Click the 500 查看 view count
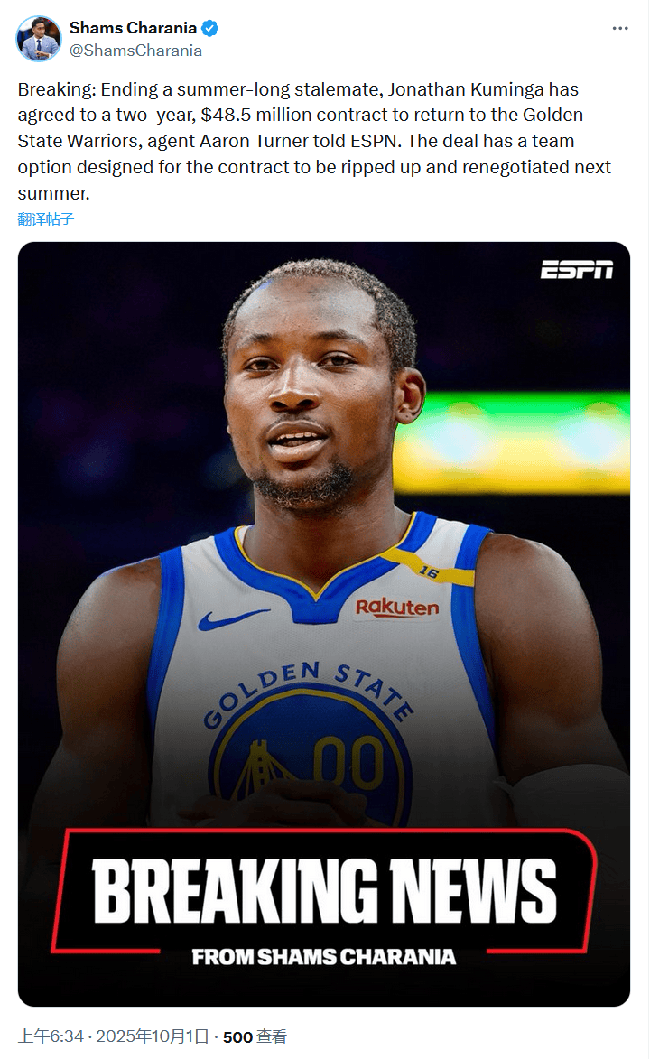Viewport: 650px width, 1059px height. [x=255, y=1036]
